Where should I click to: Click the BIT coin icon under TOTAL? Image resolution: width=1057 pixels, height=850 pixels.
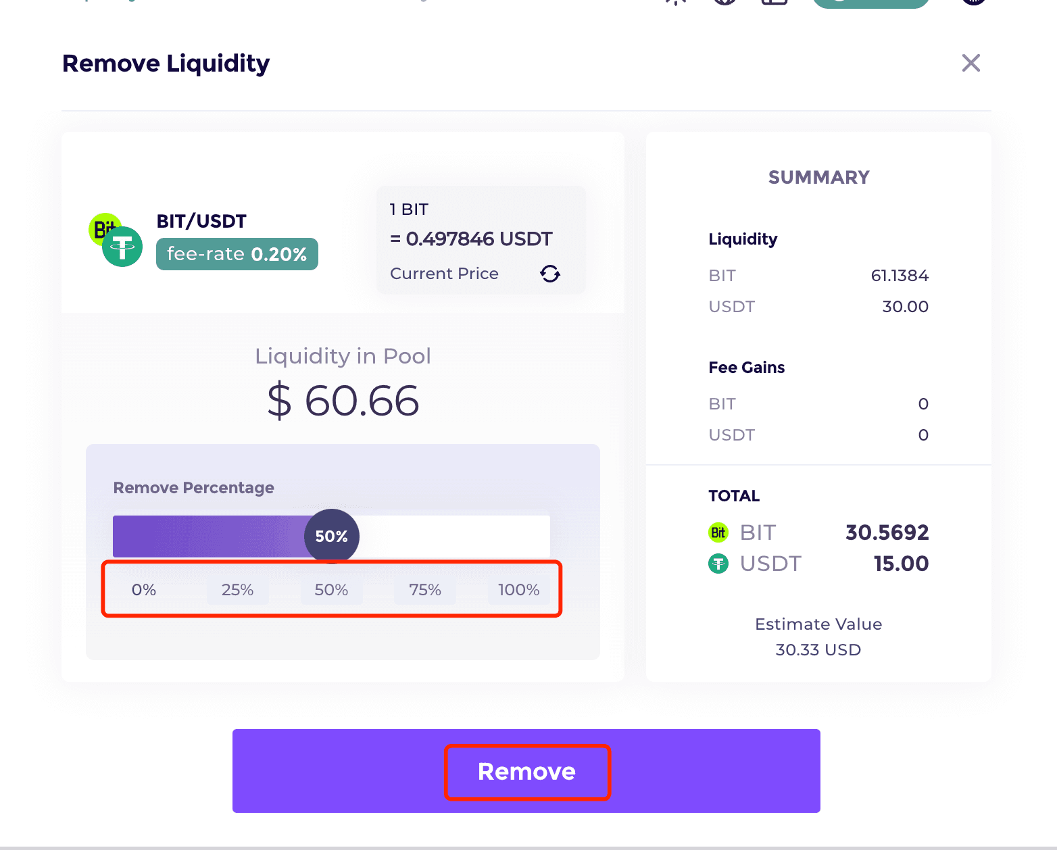(x=718, y=532)
